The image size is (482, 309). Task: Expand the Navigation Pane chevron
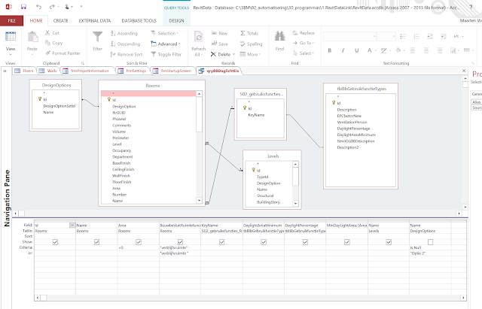pos(5,71)
